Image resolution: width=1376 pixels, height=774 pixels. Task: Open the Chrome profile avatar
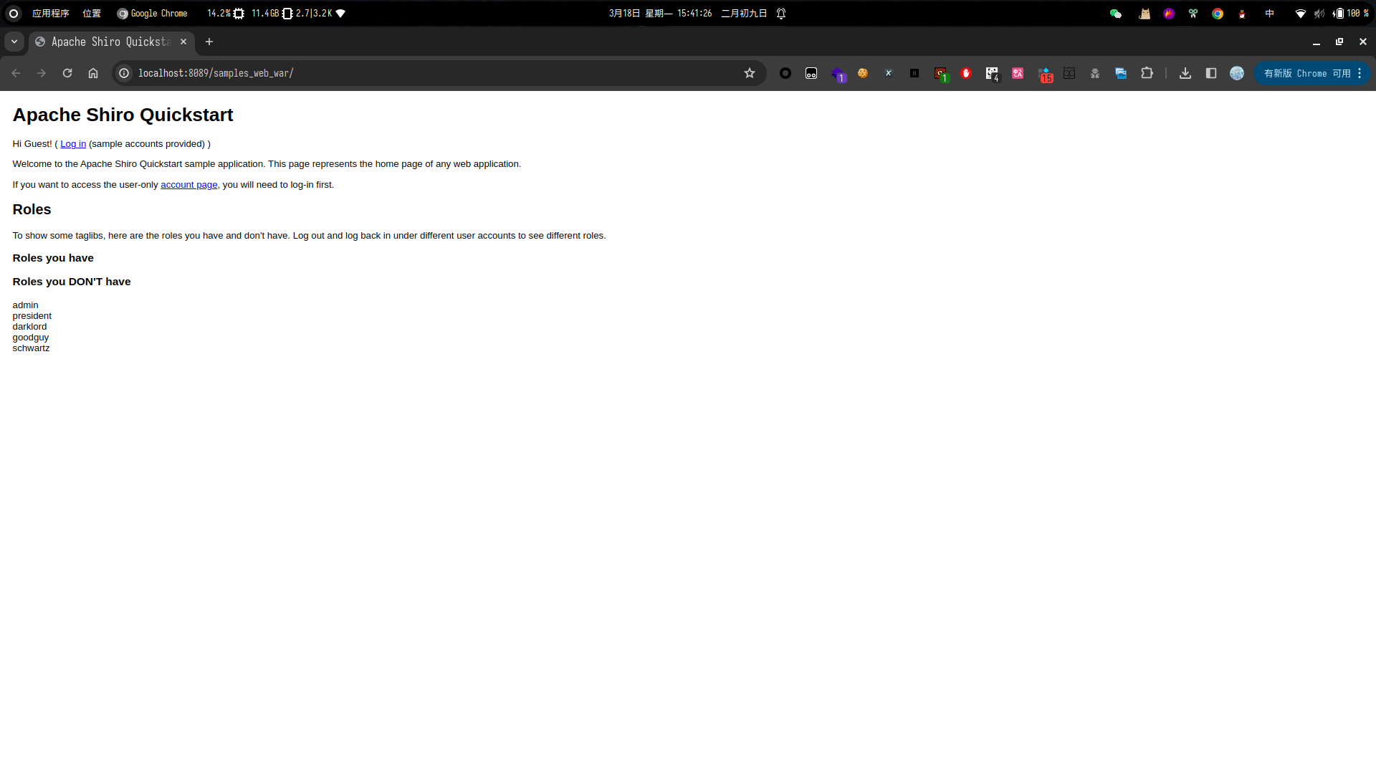pyautogui.click(x=1237, y=73)
